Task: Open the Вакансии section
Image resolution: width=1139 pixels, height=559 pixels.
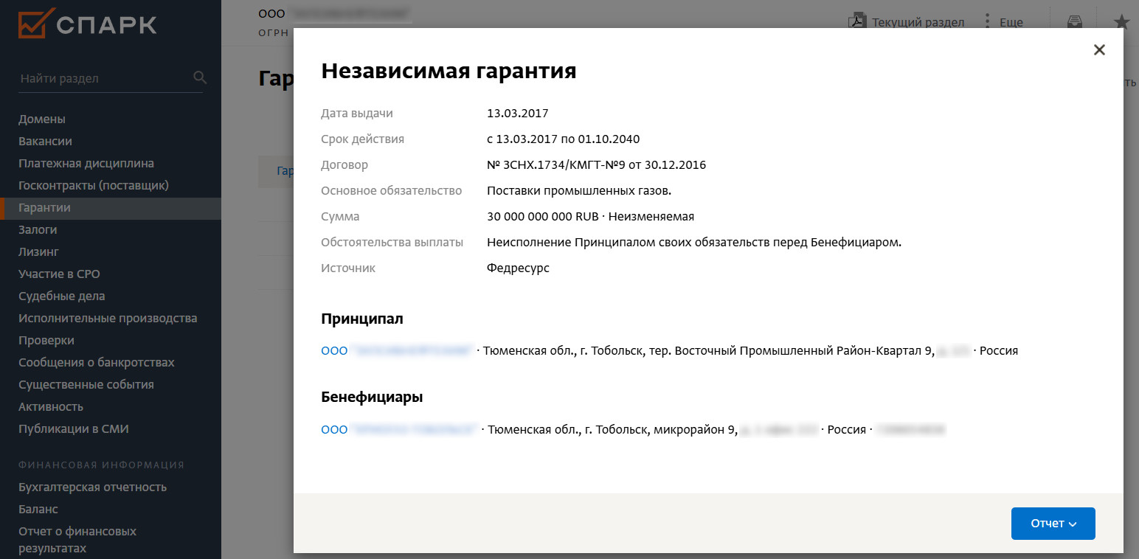Action: [x=45, y=142]
